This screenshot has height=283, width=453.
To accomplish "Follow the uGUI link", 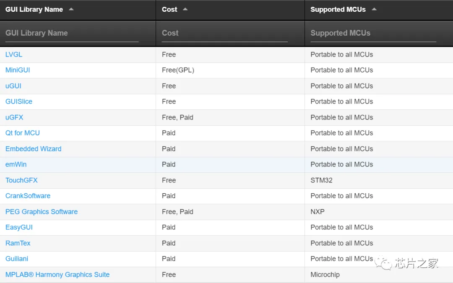I will tap(13, 86).
